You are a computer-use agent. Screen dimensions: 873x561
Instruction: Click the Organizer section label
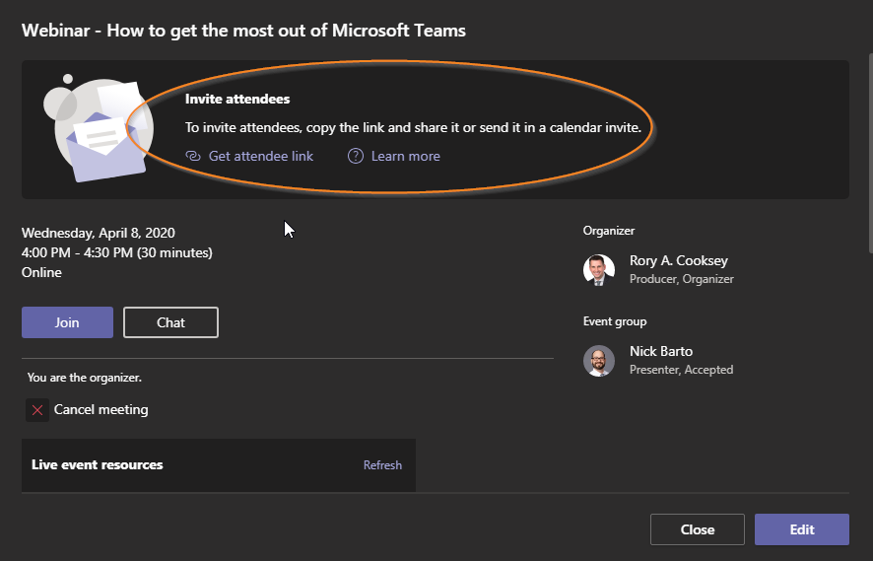[x=609, y=231]
